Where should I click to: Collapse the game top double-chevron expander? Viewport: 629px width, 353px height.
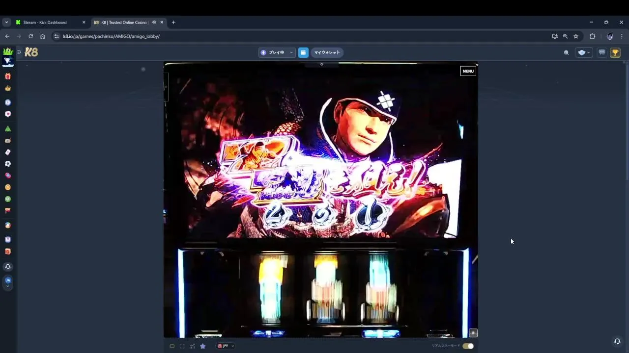(x=321, y=64)
